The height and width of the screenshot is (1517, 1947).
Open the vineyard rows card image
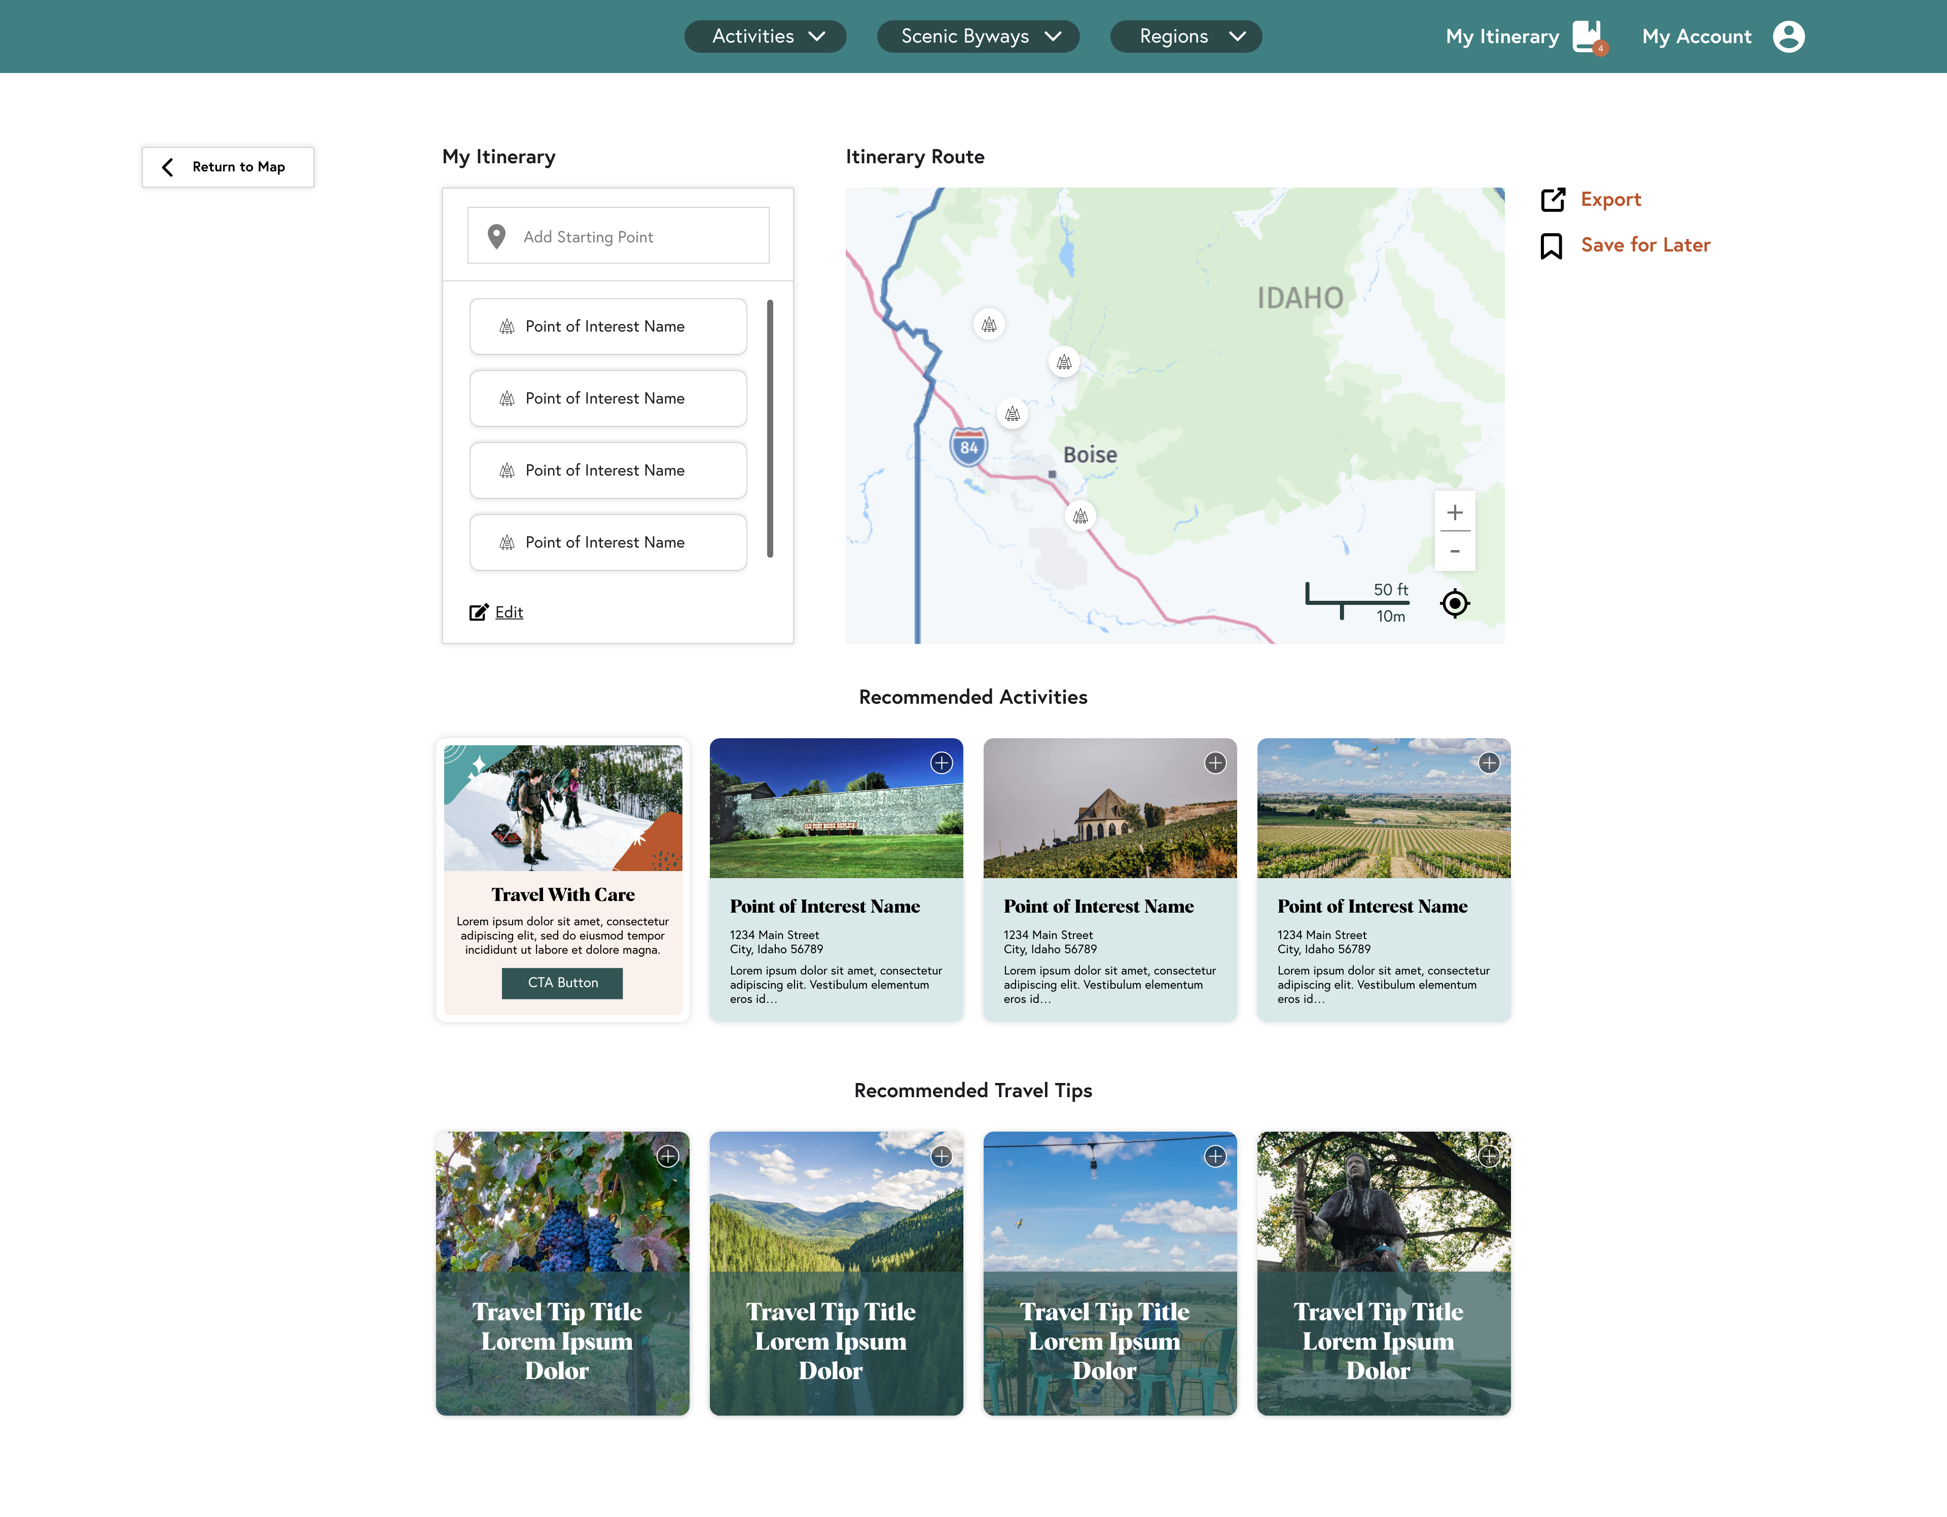point(1384,808)
